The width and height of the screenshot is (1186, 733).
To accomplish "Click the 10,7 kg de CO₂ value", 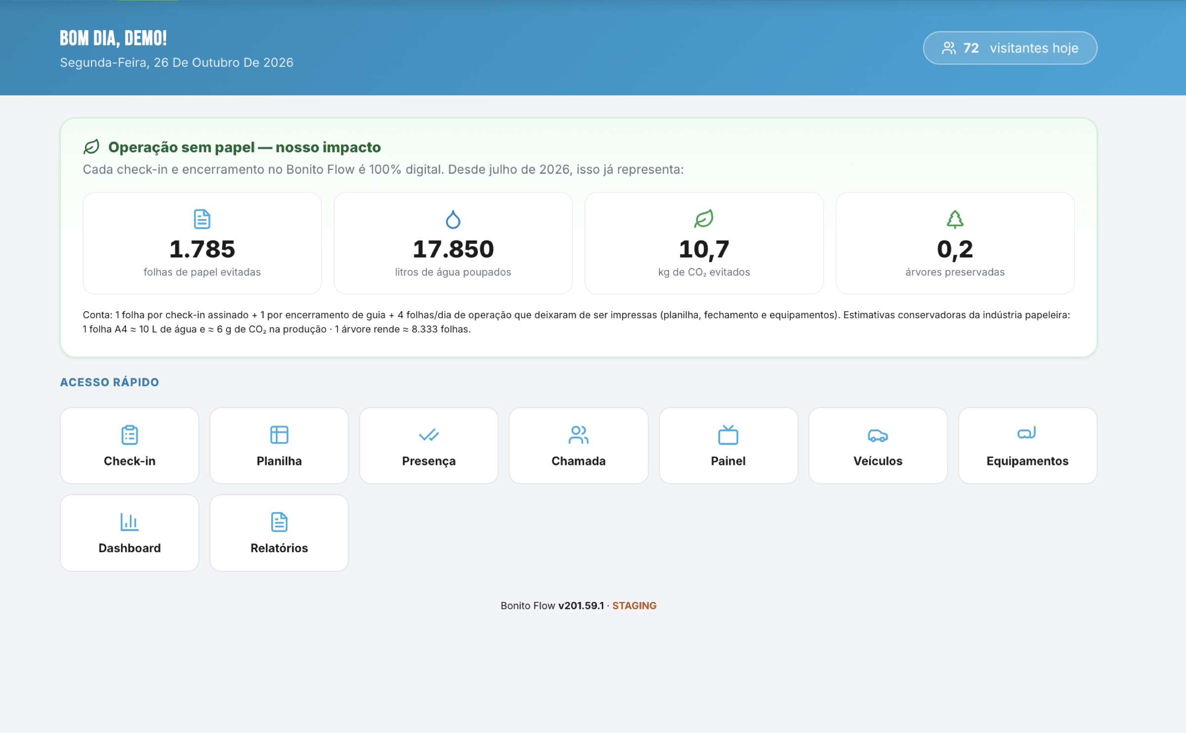I will [704, 249].
